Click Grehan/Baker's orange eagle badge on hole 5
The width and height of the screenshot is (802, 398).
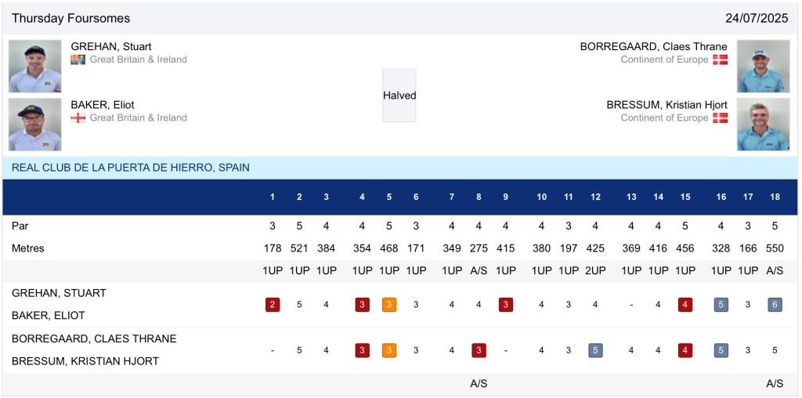click(x=389, y=305)
